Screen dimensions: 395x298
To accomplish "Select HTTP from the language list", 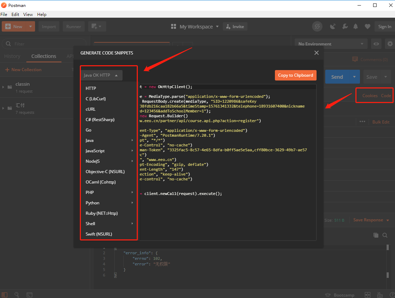I will pos(91,88).
